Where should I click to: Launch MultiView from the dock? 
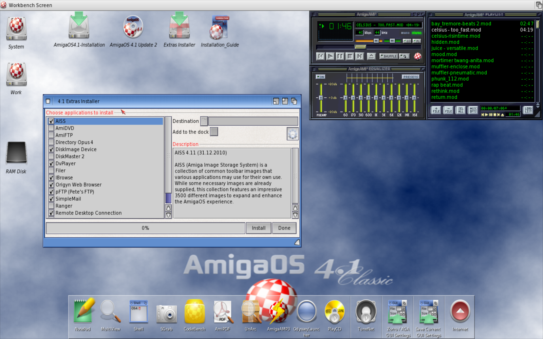[111, 311]
